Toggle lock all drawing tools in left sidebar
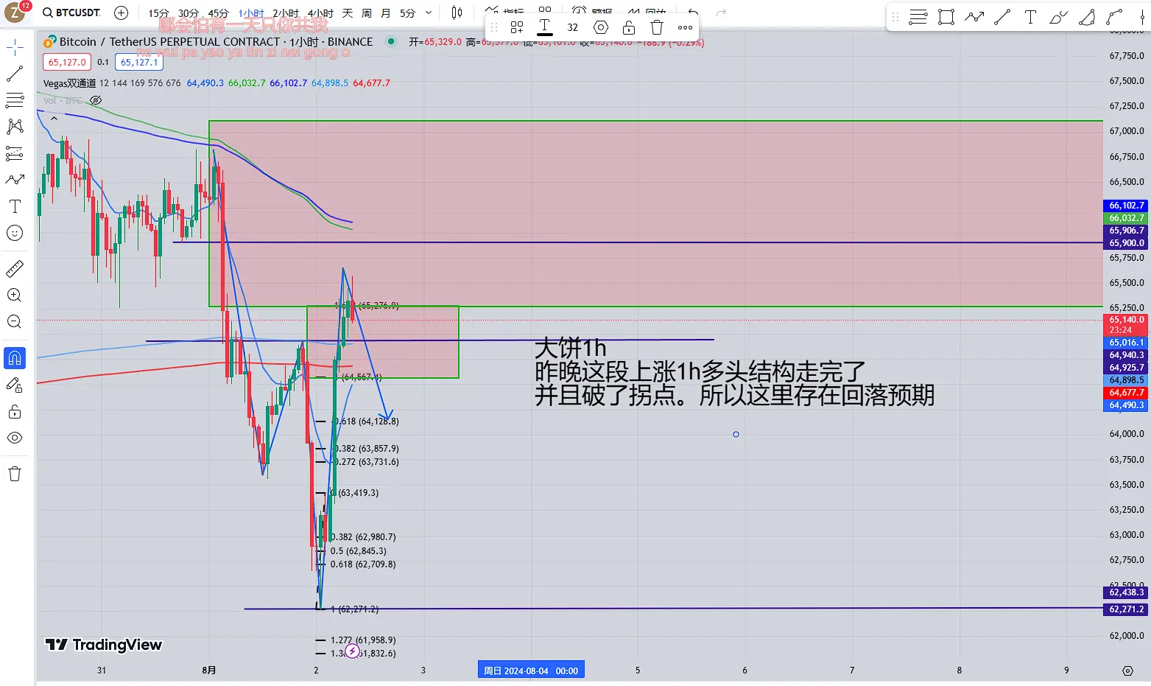Screen dimensions: 1151x686 (x=15, y=411)
